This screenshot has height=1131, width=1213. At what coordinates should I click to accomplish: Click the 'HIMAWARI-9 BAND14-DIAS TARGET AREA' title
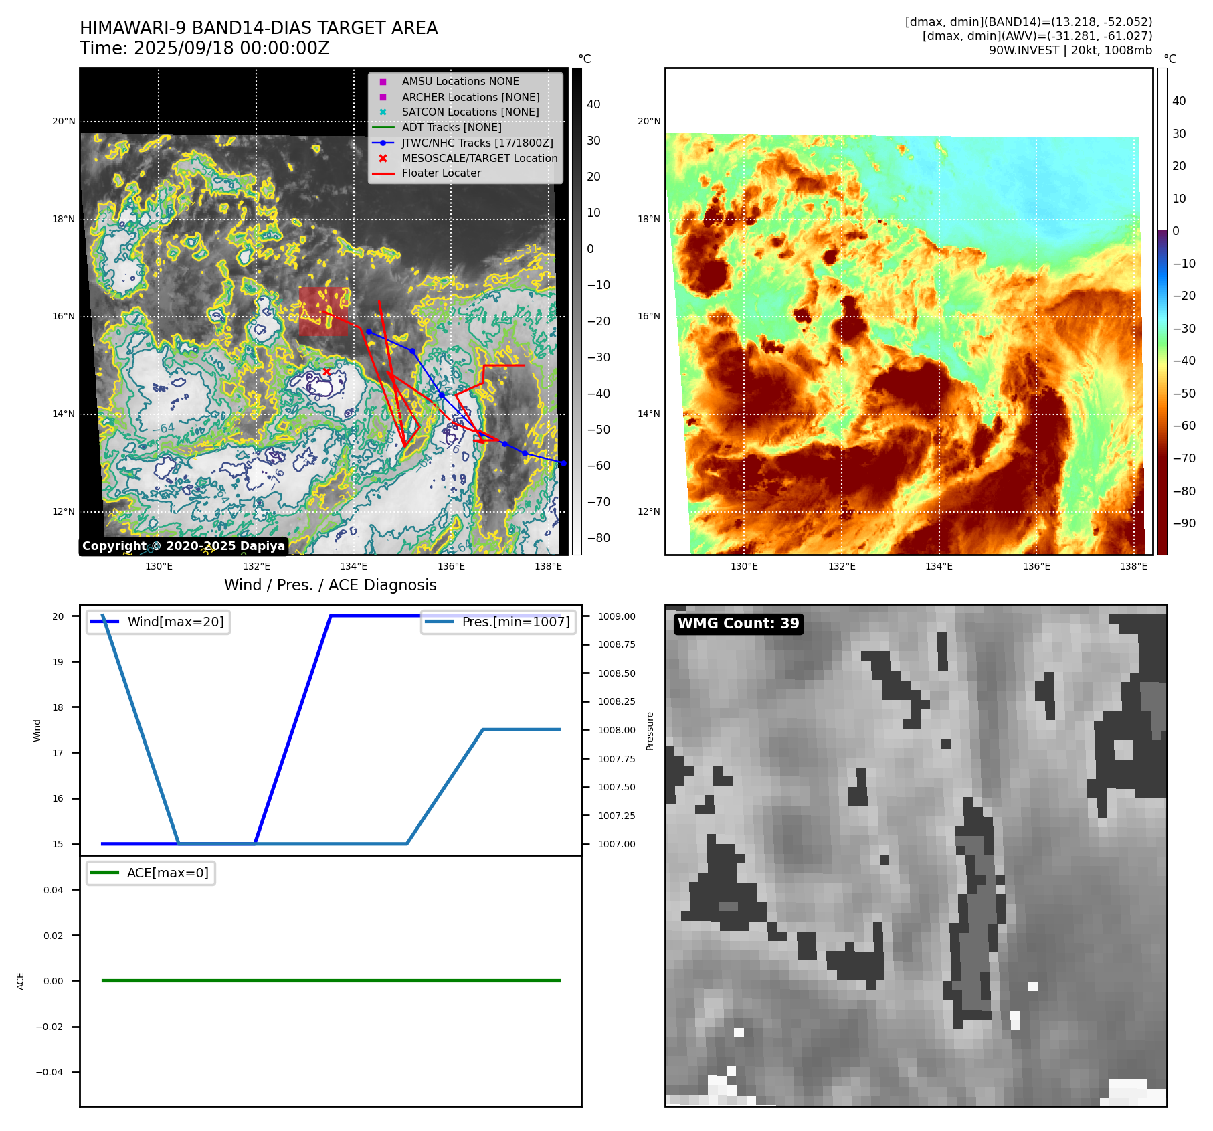tap(258, 28)
